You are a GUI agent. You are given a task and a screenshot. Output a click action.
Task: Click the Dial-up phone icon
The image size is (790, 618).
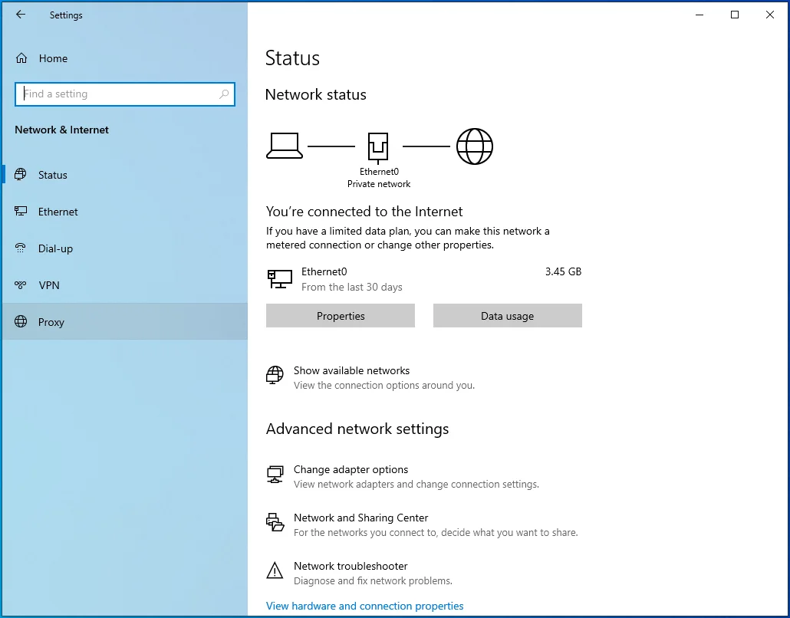[21, 248]
